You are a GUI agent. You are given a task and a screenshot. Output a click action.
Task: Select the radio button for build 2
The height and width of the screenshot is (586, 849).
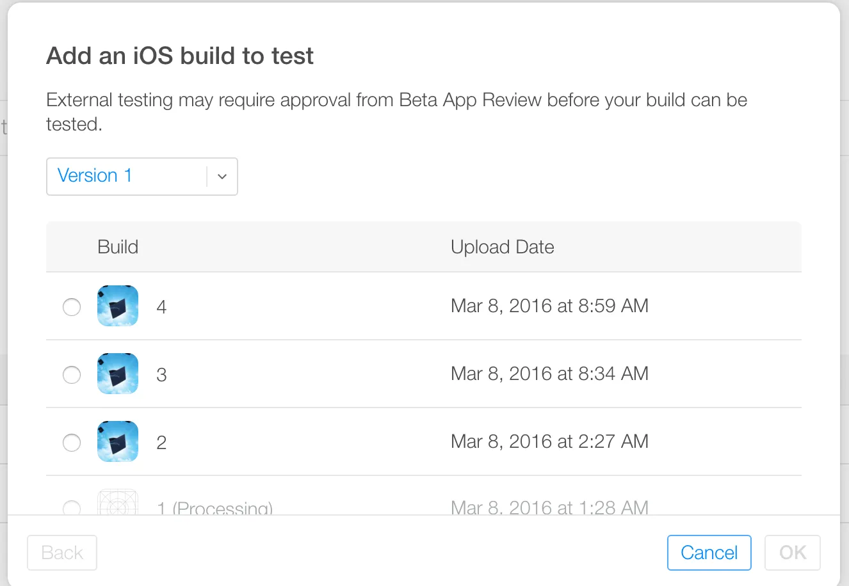[72, 443]
